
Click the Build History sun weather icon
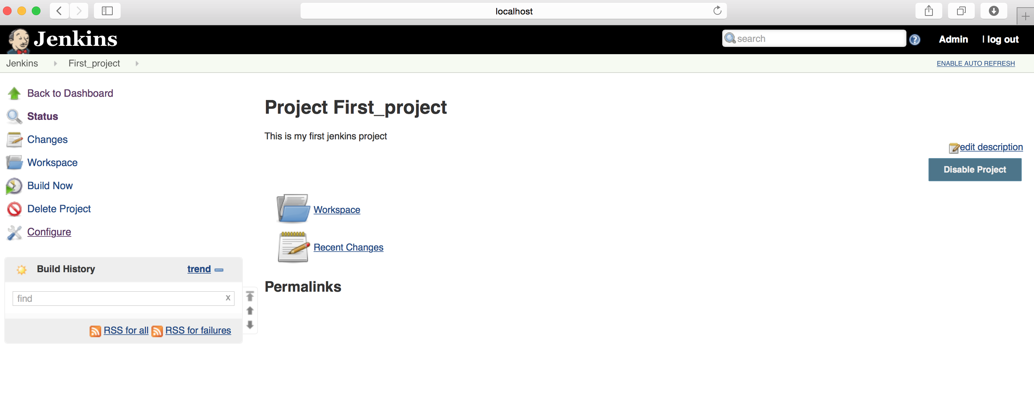click(22, 269)
